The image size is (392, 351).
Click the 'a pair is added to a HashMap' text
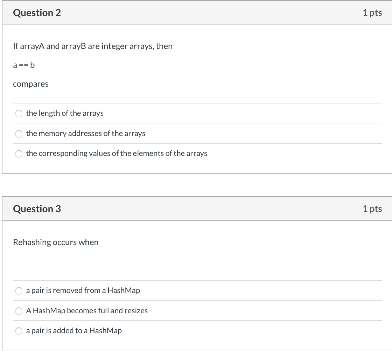[x=74, y=330]
